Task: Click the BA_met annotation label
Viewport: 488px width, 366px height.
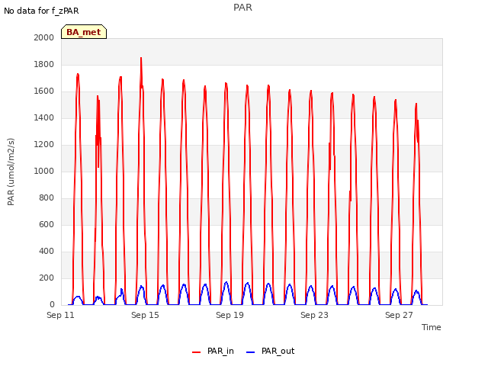Action: pos(84,32)
